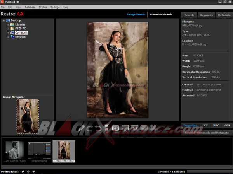Viewport: 233px width, 174px height.
Task: Expand the Network tree node
Action: point(8,37)
